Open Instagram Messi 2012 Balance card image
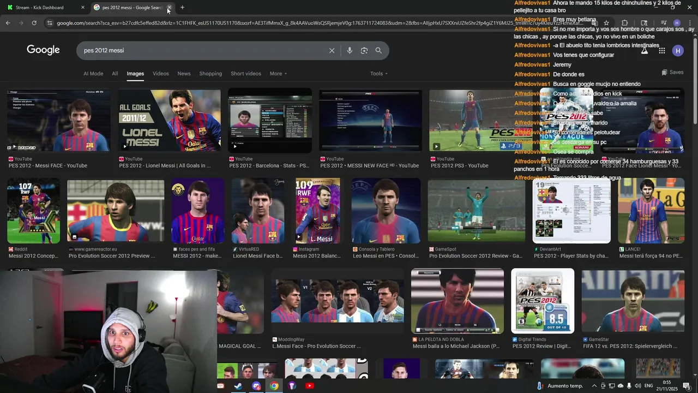Image resolution: width=698 pixels, height=393 pixels. point(318,211)
